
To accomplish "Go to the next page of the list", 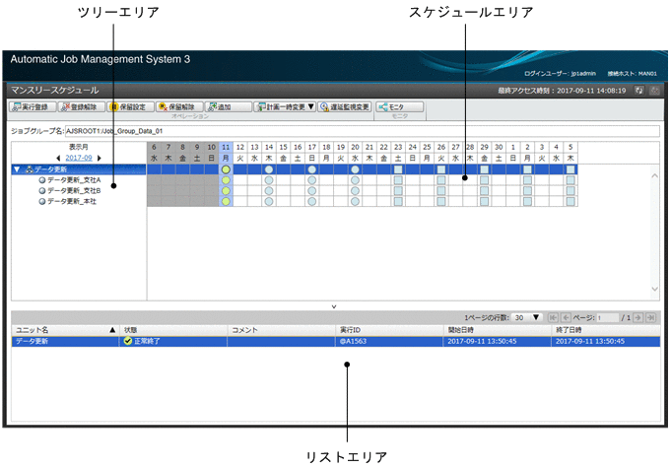I will [x=638, y=317].
